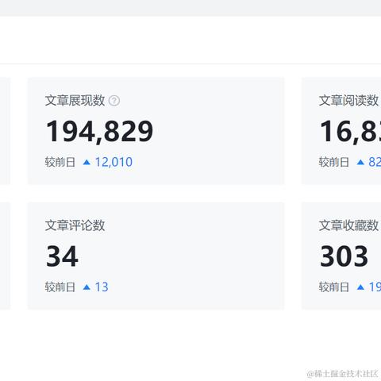
Task: Click the up arrow beside 13
Action: click(87, 287)
